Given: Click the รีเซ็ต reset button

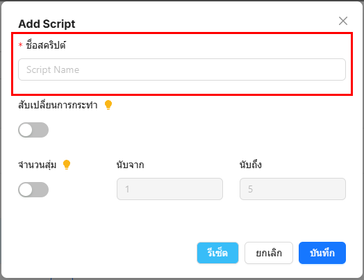Looking at the screenshot, I should tap(217, 253).
